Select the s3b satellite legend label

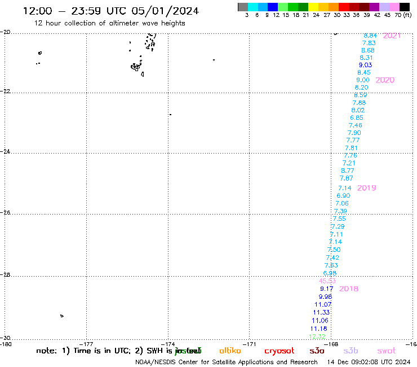[351, 351]
